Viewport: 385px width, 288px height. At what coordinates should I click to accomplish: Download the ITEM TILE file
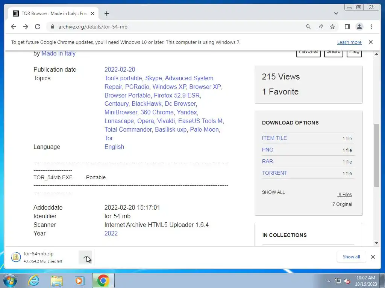[x=274, y=138]
